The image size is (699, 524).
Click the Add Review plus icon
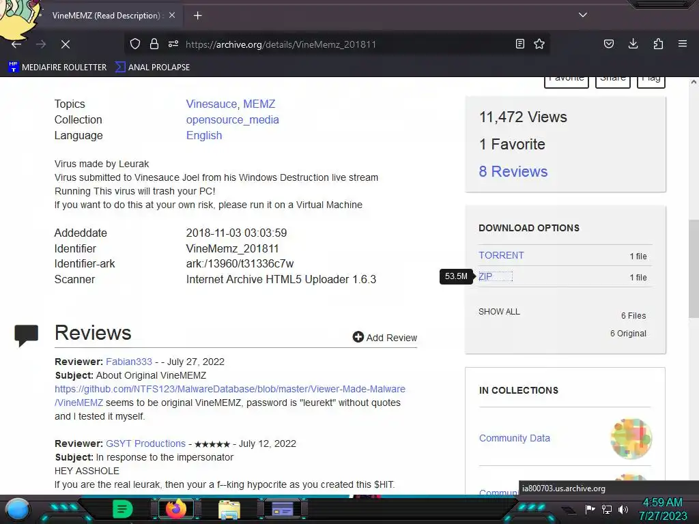tap(358, 337)
